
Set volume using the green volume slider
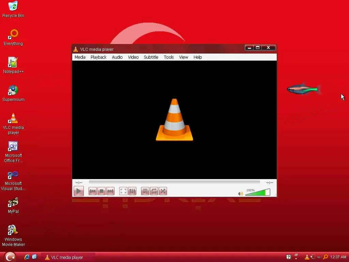pos(258,192)
